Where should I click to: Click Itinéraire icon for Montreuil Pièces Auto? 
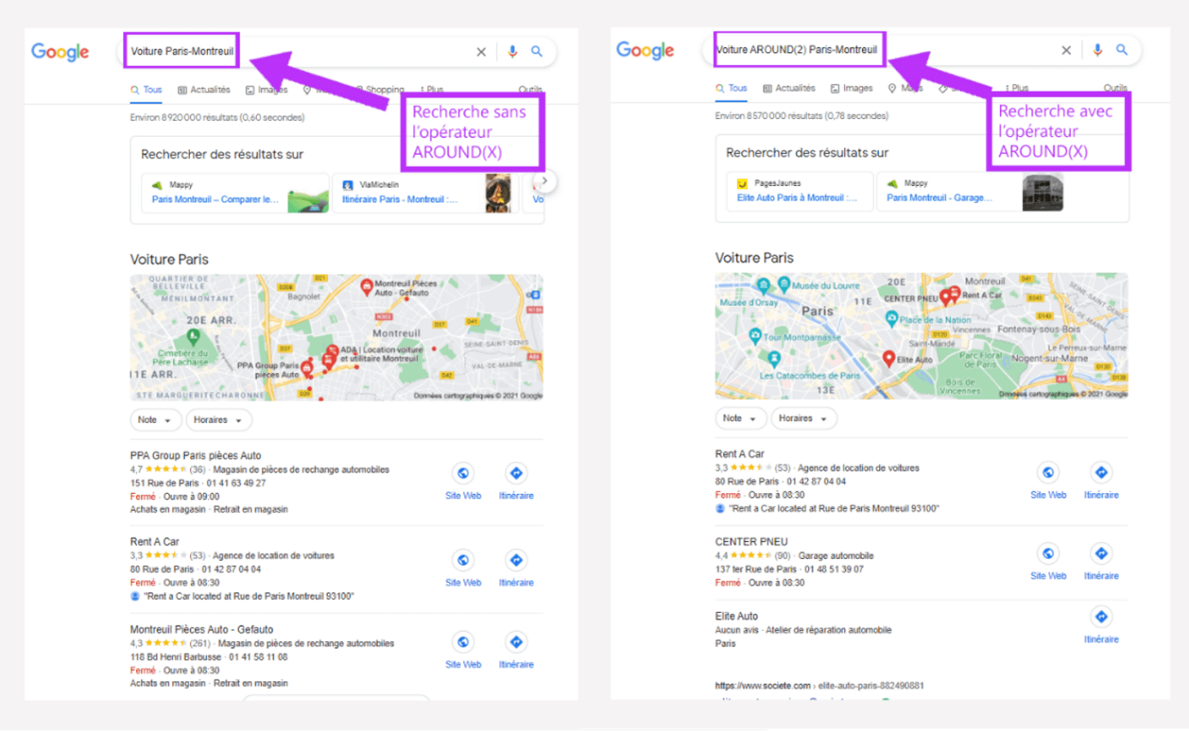point(516,642)
